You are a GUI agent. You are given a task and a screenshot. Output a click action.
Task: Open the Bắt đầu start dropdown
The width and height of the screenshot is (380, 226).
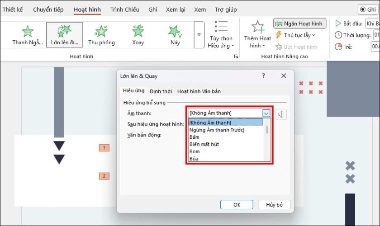pos(372,24)
